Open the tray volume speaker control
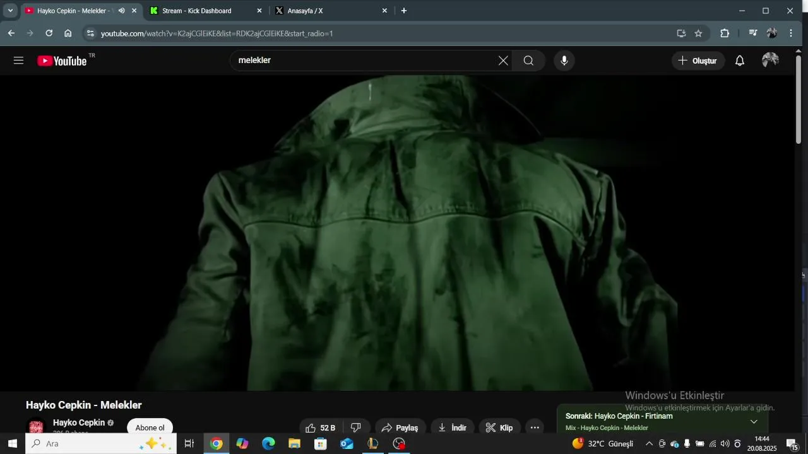This screenshot has width=808, height=454. [x=725, y=444]
